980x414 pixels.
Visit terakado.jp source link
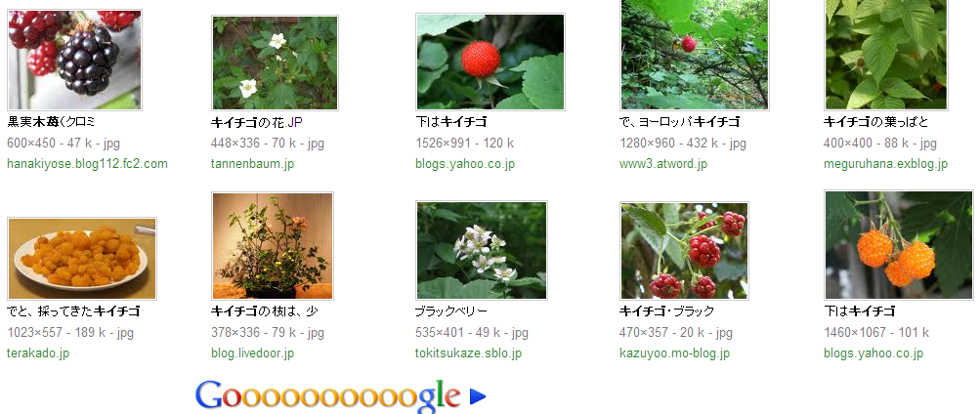(38, 353)
